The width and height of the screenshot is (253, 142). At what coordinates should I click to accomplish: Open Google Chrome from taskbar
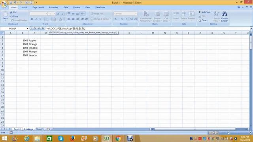118,138
